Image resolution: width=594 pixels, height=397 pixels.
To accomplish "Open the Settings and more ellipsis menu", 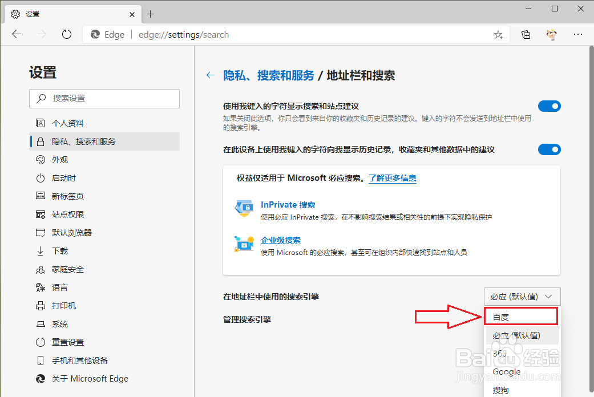I will click(x=577, y=34).
